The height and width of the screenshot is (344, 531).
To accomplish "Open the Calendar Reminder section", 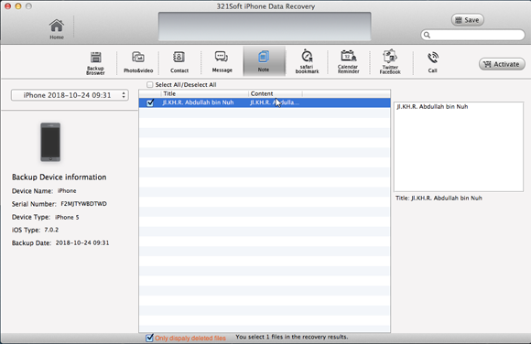I will click(349, 61).
